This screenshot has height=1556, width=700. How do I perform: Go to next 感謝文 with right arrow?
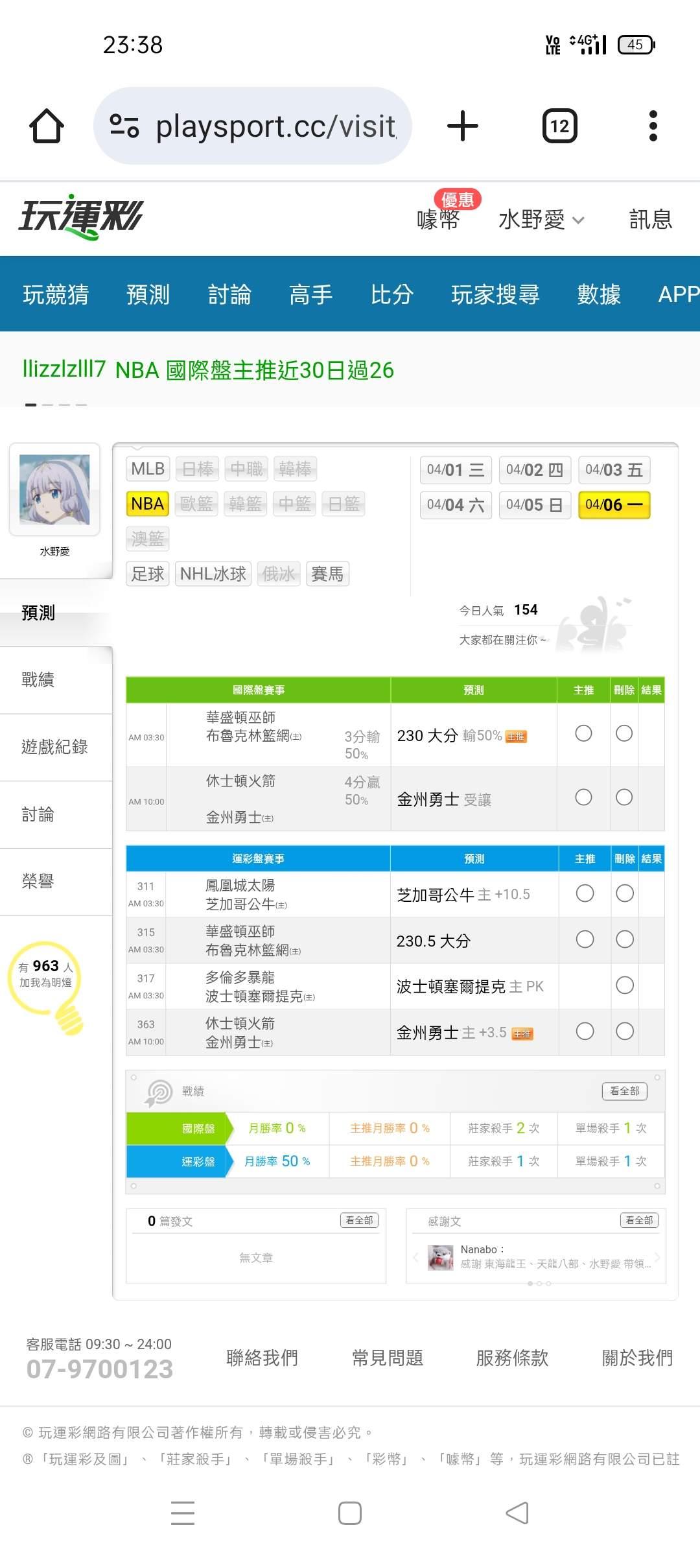[x=657, y=1257]
